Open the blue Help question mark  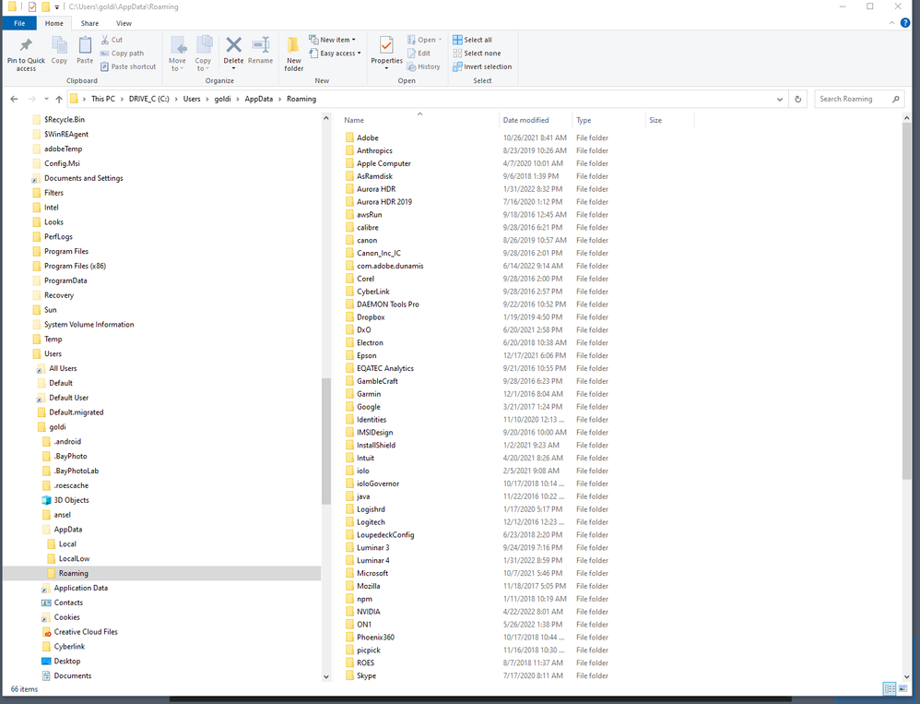click(905, 23)
